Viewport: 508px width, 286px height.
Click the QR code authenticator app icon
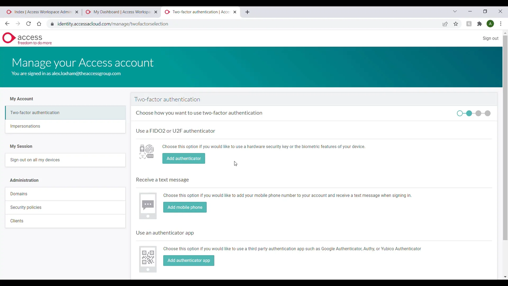pos(148,259)
